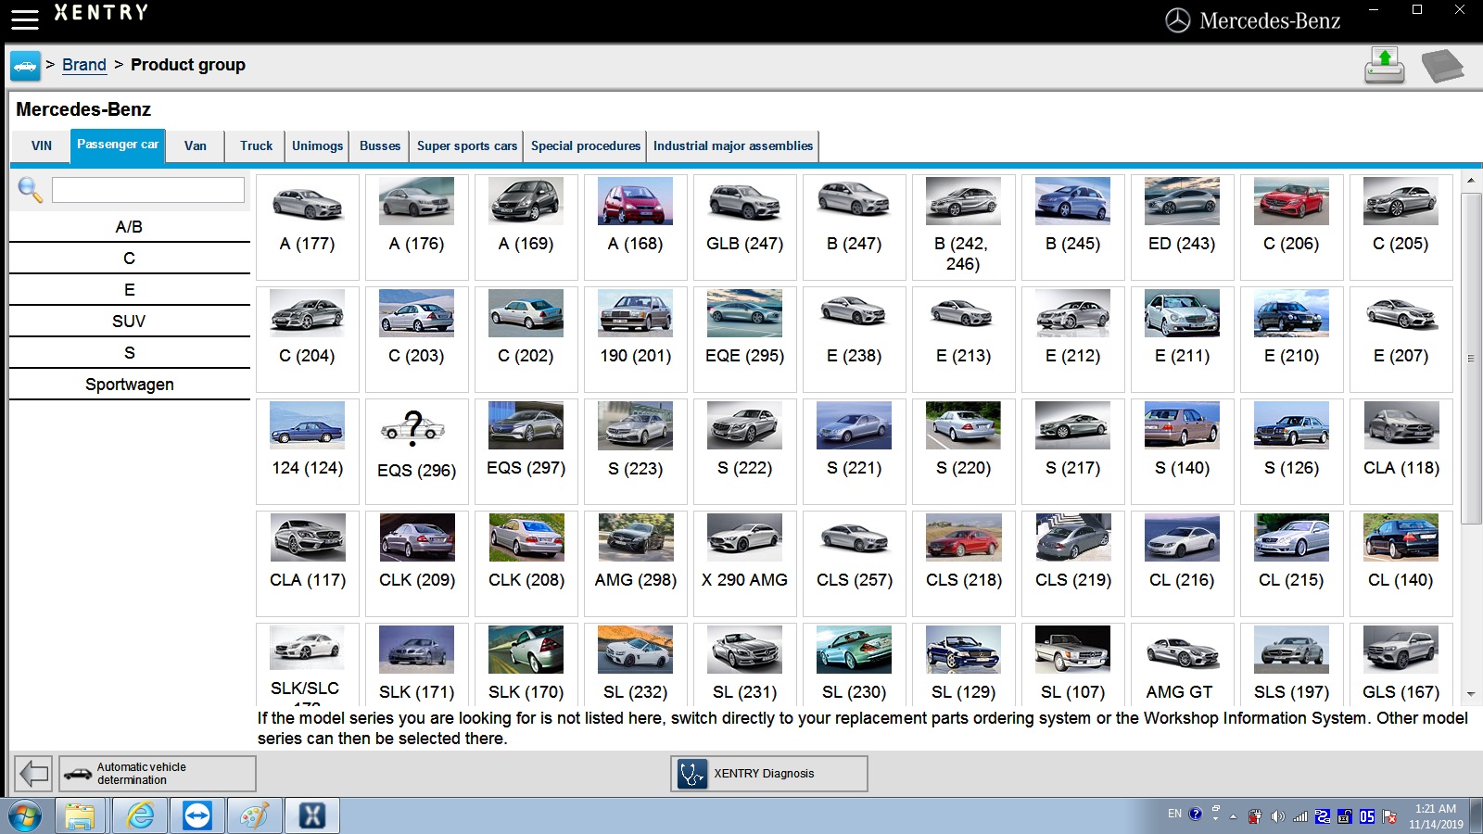
Task: Click the volume speaker tray icon
Action: 1277,816
